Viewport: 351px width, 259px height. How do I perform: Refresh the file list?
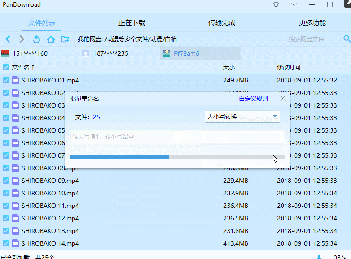(x=36, y=39)
